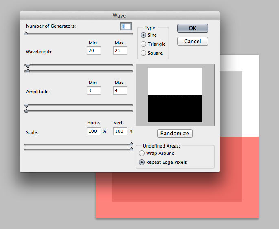Viewport: 279px width, 229px height.
Task: Click the Number of Generators field
Action: 126,26
